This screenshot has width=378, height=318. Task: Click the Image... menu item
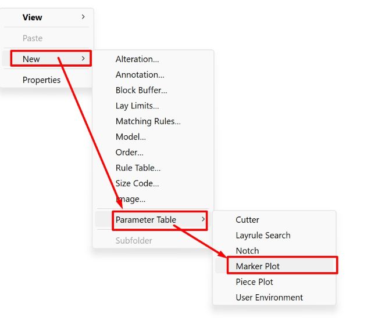tap(130, 199)
